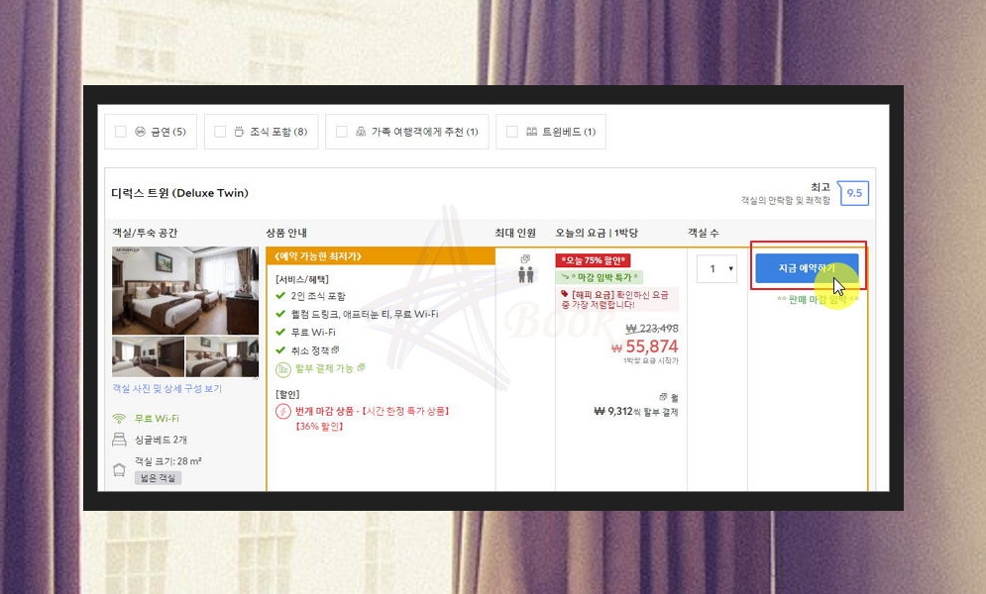The height and width of the screenshot is (594, 986).
Task: Check the 금연 (5) filter checkbox
Action: 120,132
